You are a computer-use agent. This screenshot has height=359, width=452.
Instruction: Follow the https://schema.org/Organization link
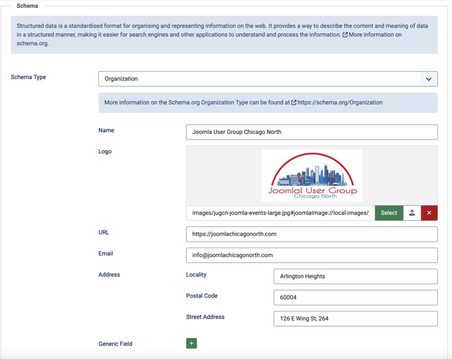(339, 103)
